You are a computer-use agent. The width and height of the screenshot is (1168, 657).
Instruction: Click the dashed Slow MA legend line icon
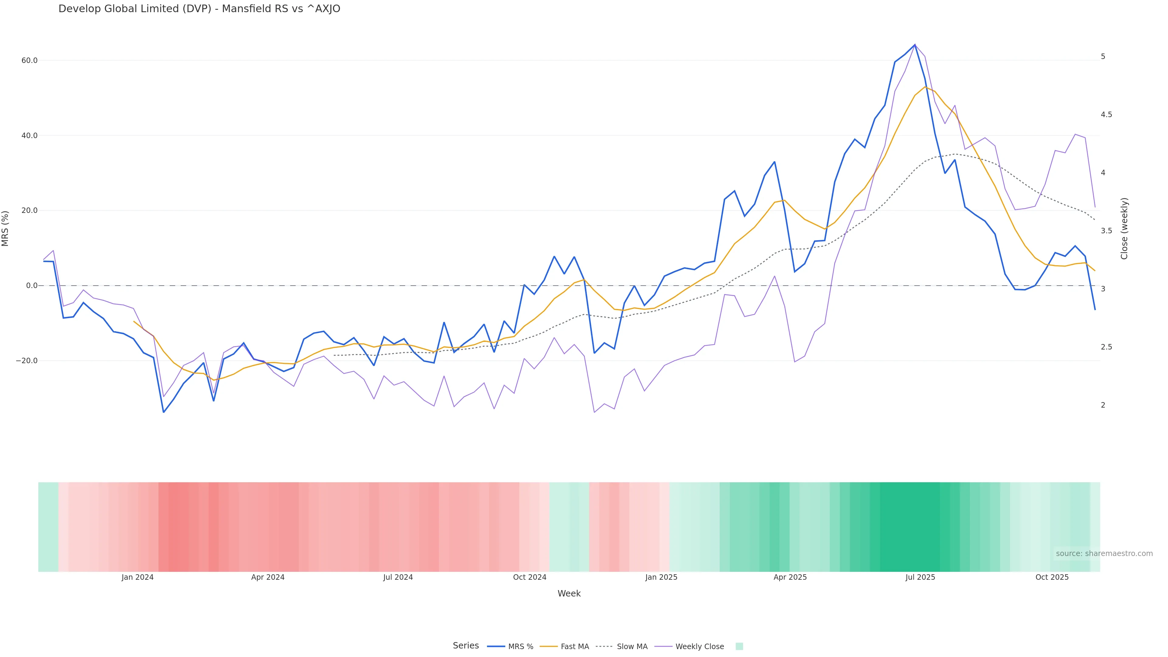point(604,647)
